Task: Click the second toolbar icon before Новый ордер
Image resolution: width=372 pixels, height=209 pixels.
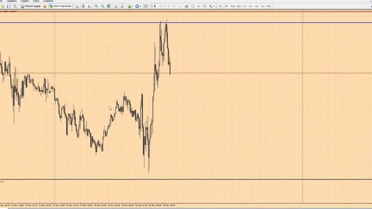Action: click(9, 6)
